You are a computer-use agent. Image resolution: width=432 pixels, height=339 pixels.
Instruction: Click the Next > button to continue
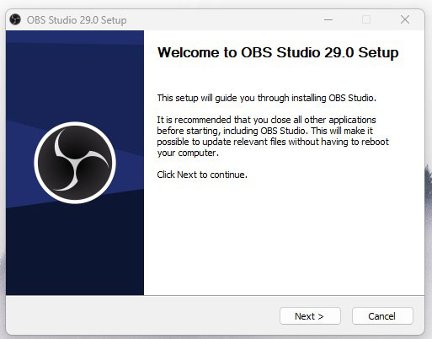pyautogui.click(x=310, y=316)
